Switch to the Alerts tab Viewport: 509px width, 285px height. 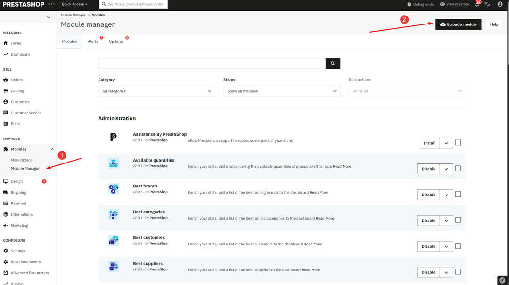click(93, 41)
